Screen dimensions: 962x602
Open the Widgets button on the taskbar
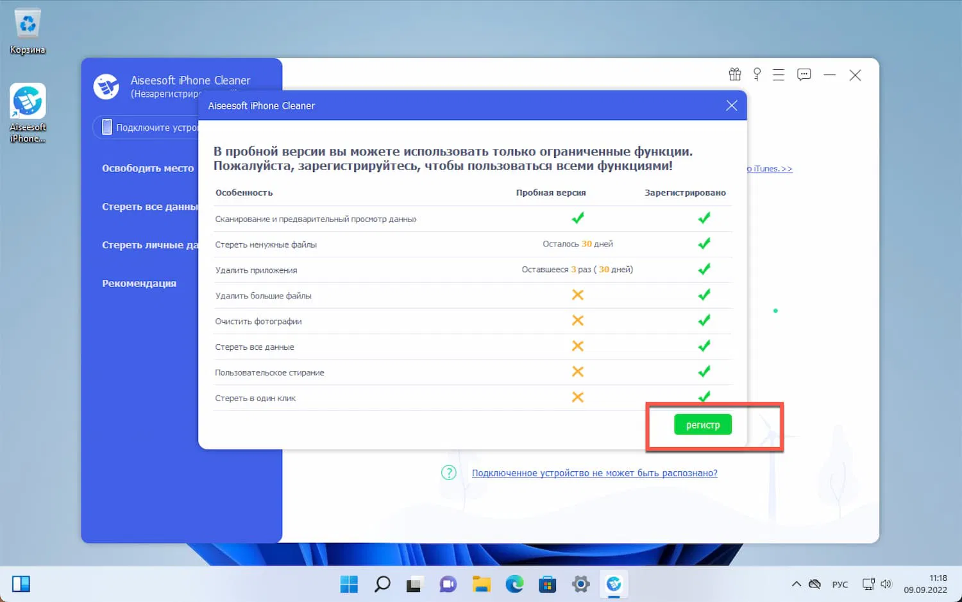tap(21, 584)
